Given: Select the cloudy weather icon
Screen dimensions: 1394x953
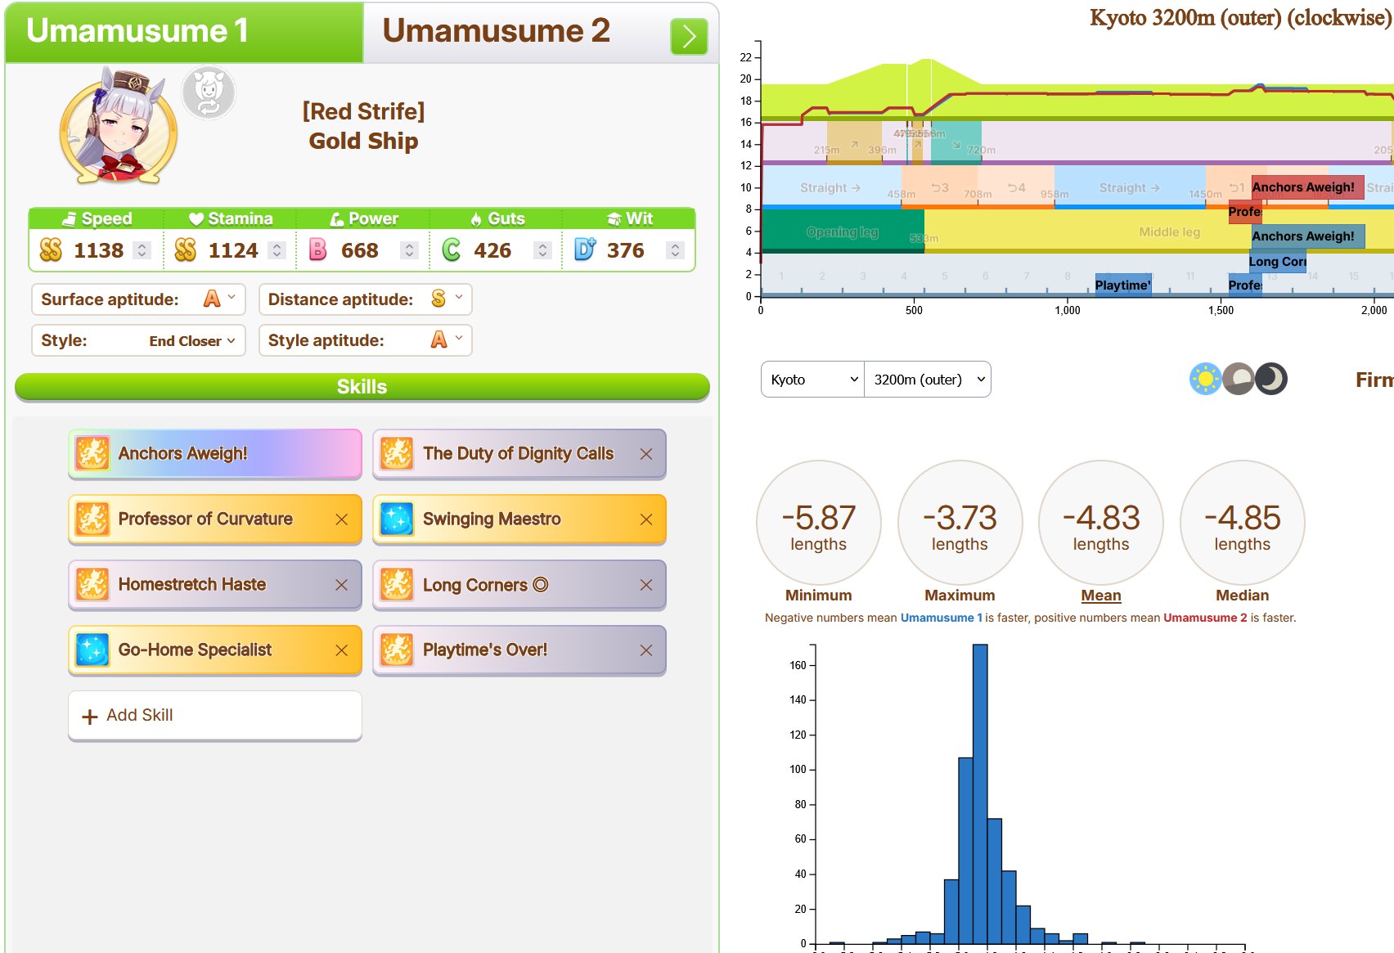Looking at the screenshot, I should [1239, 379].
